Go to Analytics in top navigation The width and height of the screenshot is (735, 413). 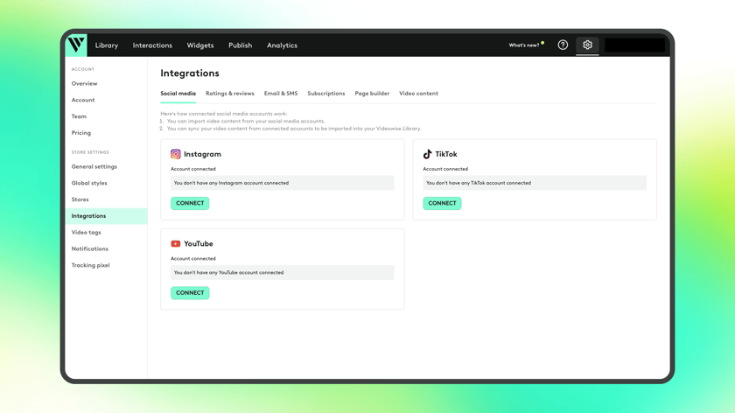[x=282, y=45]
